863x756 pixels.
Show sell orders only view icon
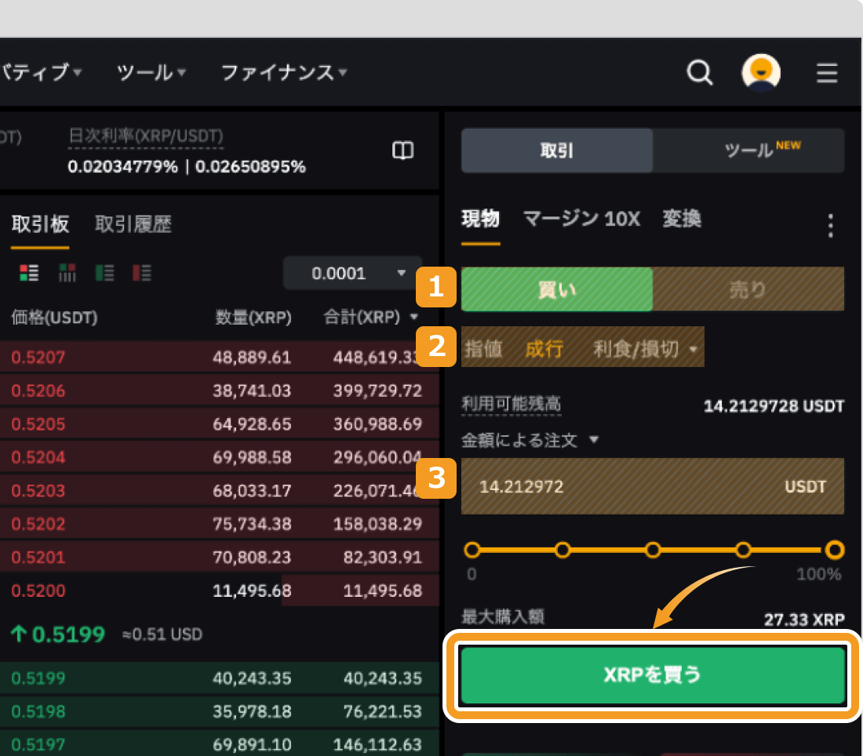pos(142,272)
